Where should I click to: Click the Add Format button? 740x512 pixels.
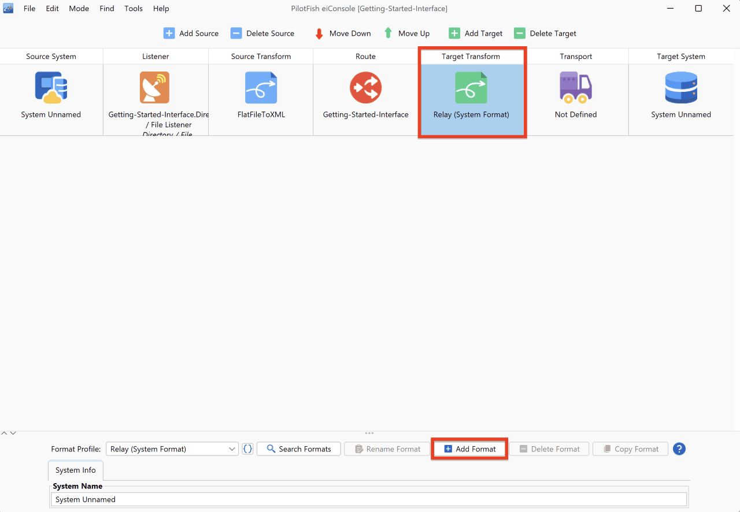tap(469, 449)
